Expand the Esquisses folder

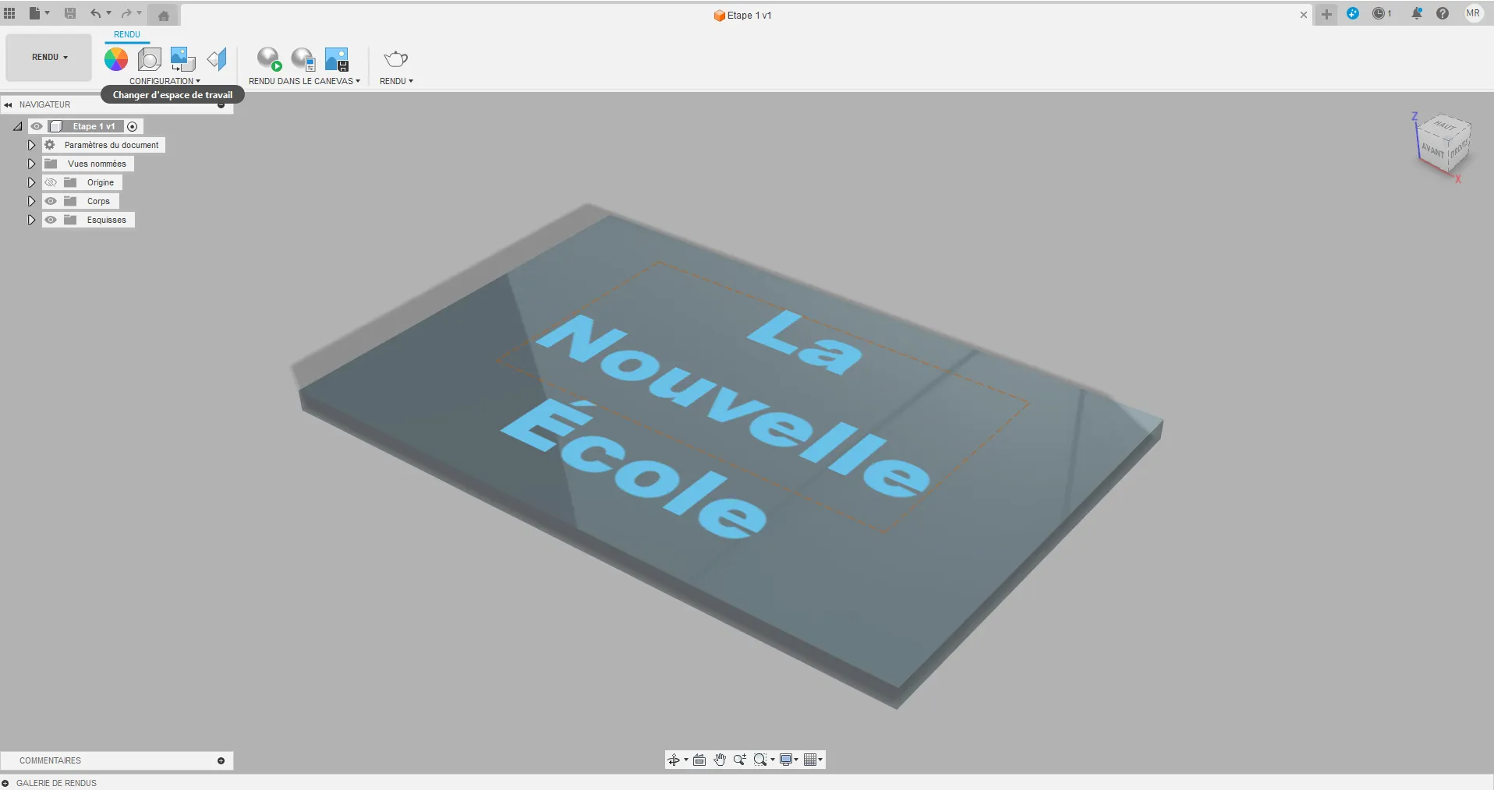click(x=31, y=220)
